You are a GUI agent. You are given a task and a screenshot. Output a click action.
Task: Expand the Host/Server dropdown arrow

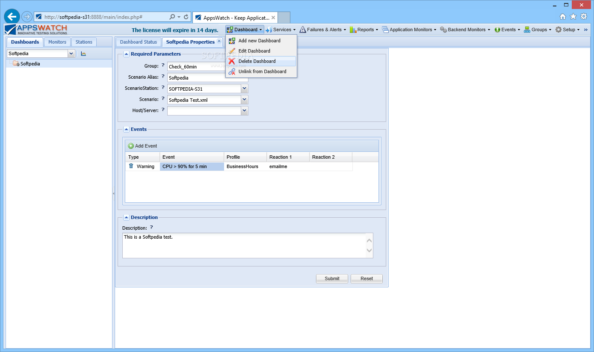pyautogui.click(x=245, y=111)
